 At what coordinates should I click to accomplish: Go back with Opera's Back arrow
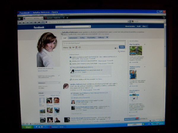(x=24, y=23)
